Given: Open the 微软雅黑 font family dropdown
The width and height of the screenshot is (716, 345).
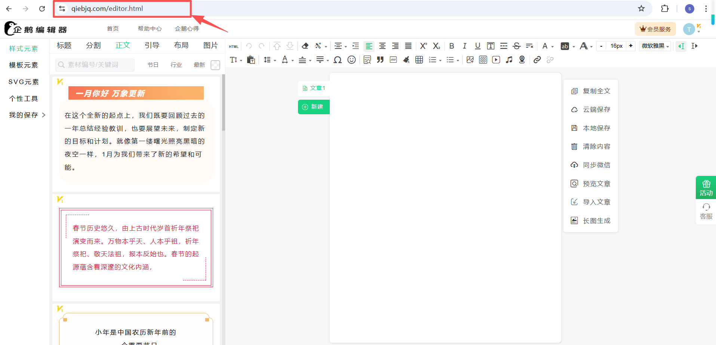Looking at the screenshot, I should (655, 46).
